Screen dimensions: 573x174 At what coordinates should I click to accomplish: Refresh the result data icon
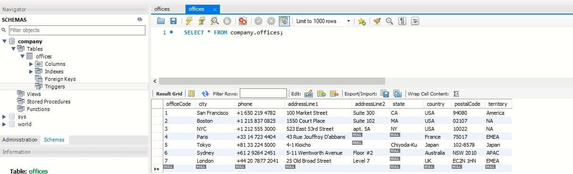tap(205, 94)
